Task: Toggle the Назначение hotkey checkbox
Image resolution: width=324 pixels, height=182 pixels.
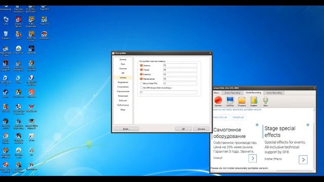Action: 141,79
